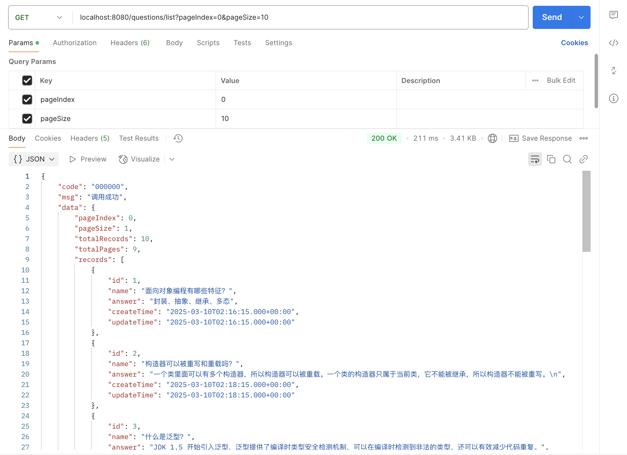627x455 pixels.
Task: Toggle line wrapping in the response viewer
Action: pyautogui.click(x=535, y=159)
